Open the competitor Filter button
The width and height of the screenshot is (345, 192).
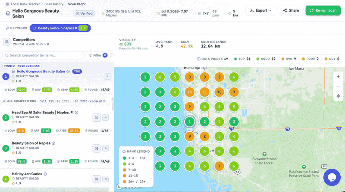98,55
